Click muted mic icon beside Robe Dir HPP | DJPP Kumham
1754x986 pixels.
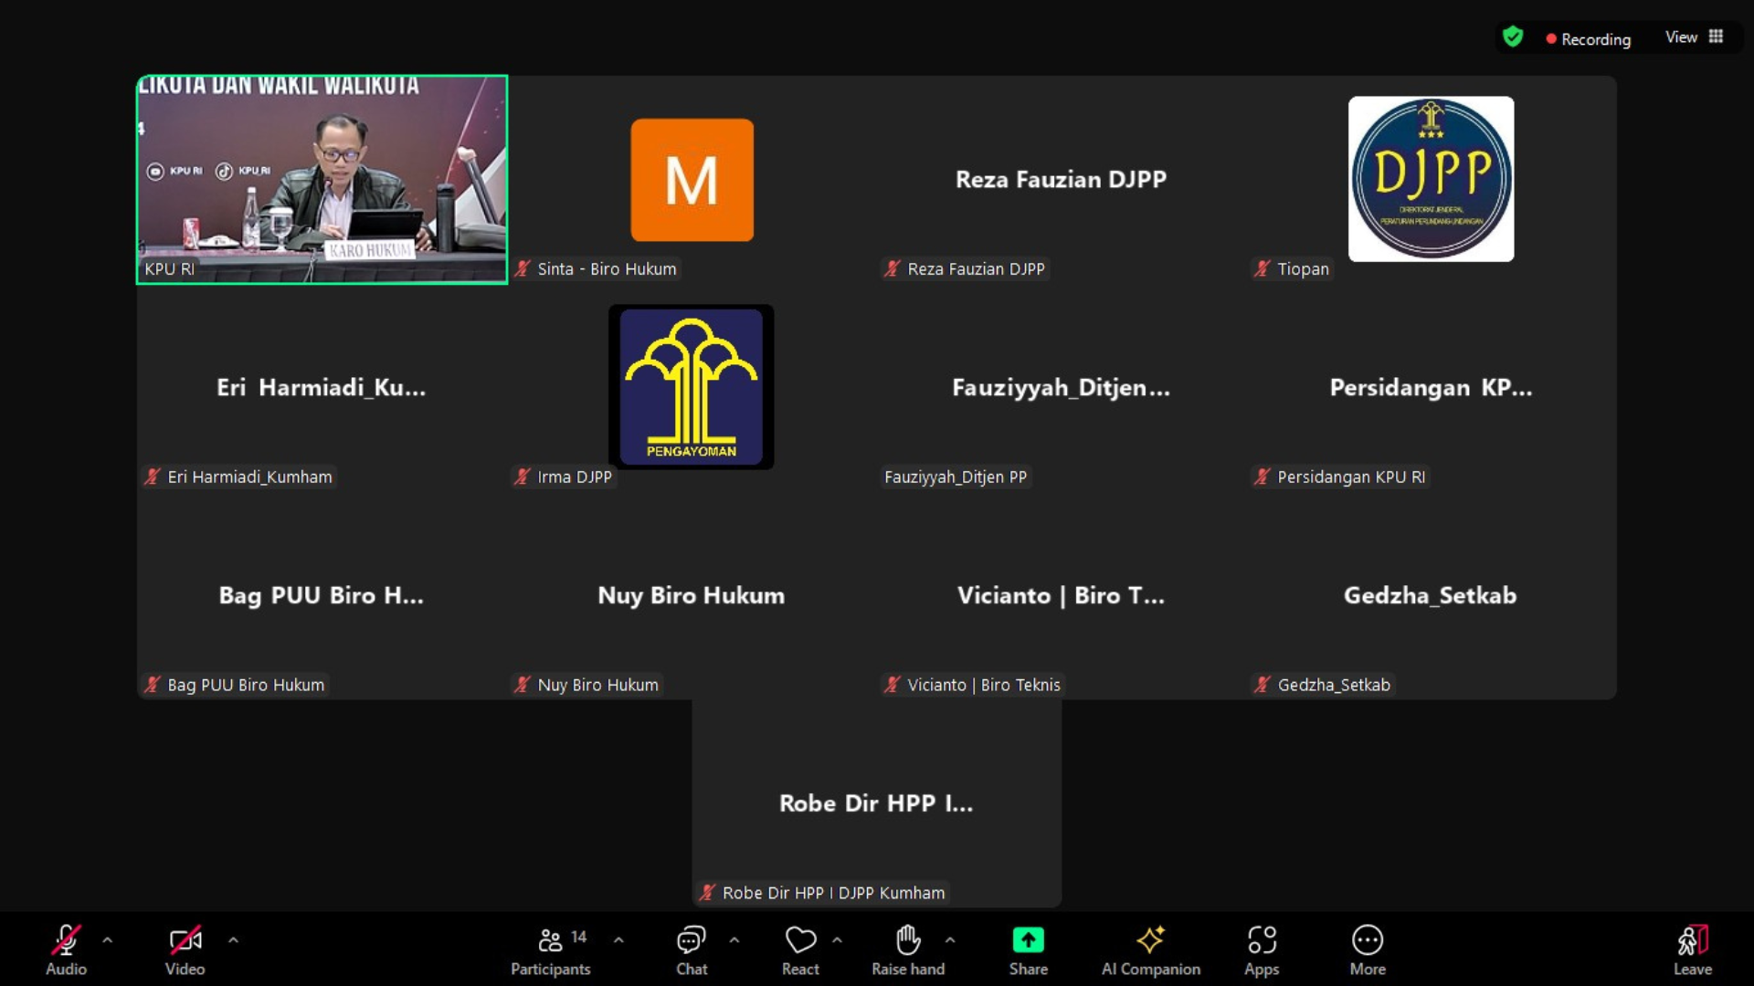(708, 893)
